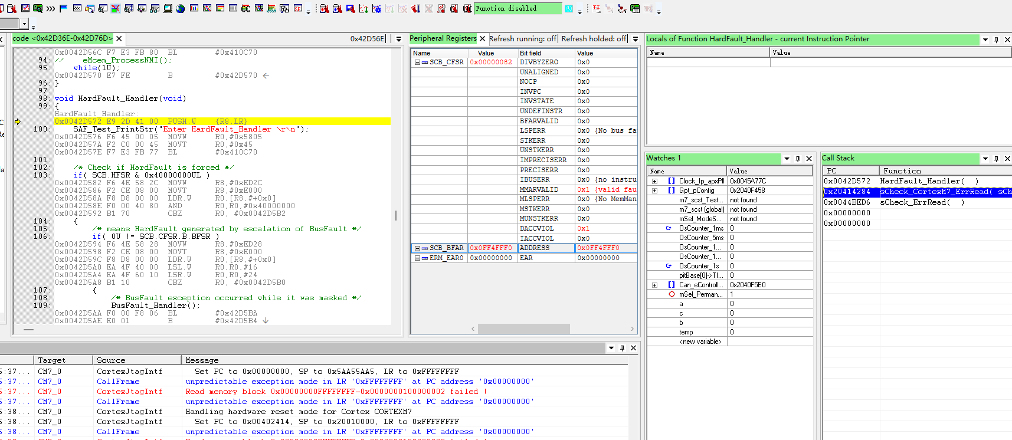Click the crossed-out green window toolbar icon
The width and height of the screenshot is (1012, 440).
pyautogui.click(x=116, y=8)
